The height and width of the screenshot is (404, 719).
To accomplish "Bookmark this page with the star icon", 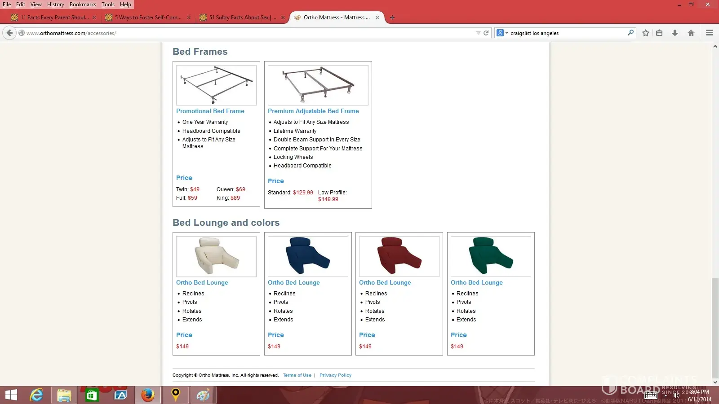I will point(646,33).
